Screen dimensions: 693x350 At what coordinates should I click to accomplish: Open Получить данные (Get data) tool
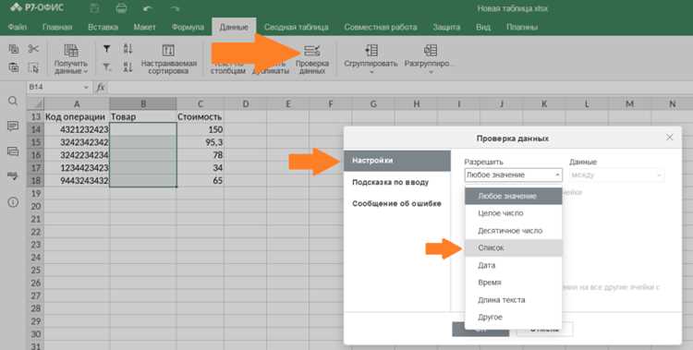[x=71, y=59]
